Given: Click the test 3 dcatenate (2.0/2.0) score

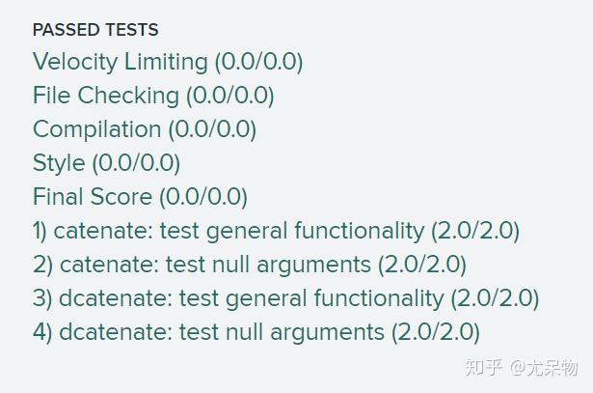Looking at the screenshot, I should pos(495,298).
